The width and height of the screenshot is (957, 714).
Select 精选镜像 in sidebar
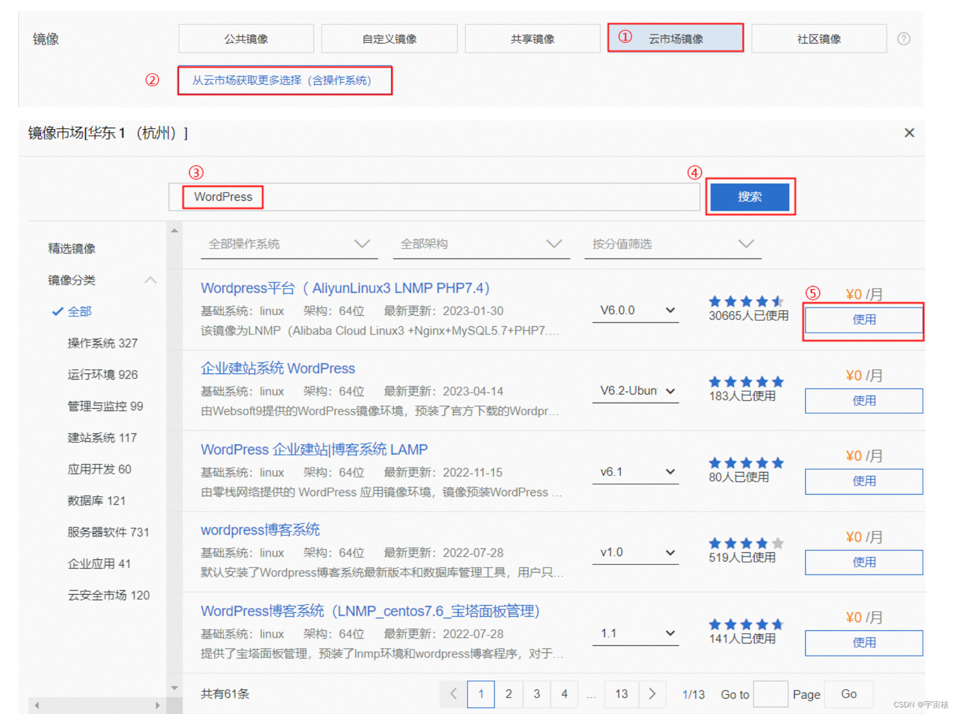pyautogui.click(x=71, y=249)
